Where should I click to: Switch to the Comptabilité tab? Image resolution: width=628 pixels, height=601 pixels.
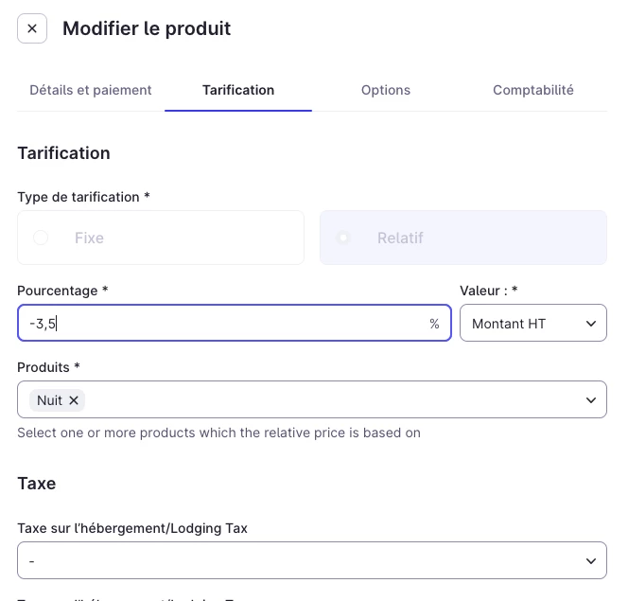click(533, 90)
